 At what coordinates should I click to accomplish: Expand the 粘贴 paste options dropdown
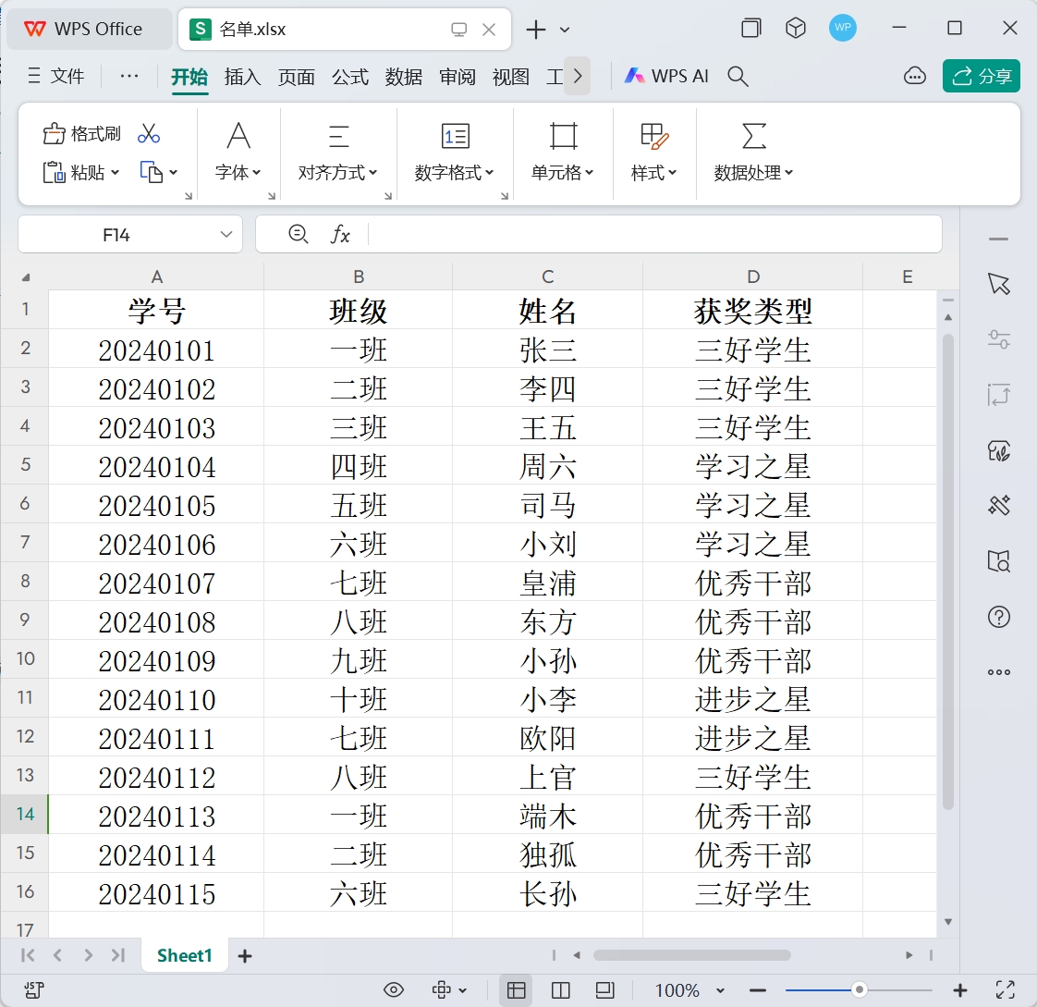pyautogui.click(x=116, y=173)
